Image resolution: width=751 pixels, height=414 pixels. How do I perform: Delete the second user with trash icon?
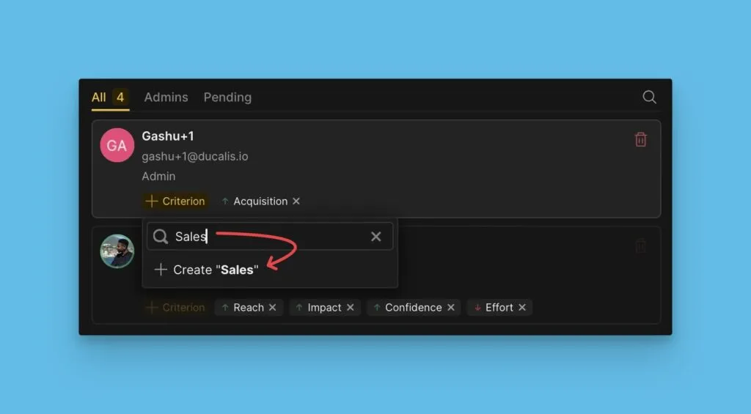click(640, 246)
